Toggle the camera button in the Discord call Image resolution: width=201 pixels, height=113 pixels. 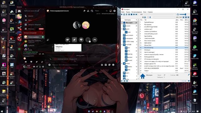(68, 40)
